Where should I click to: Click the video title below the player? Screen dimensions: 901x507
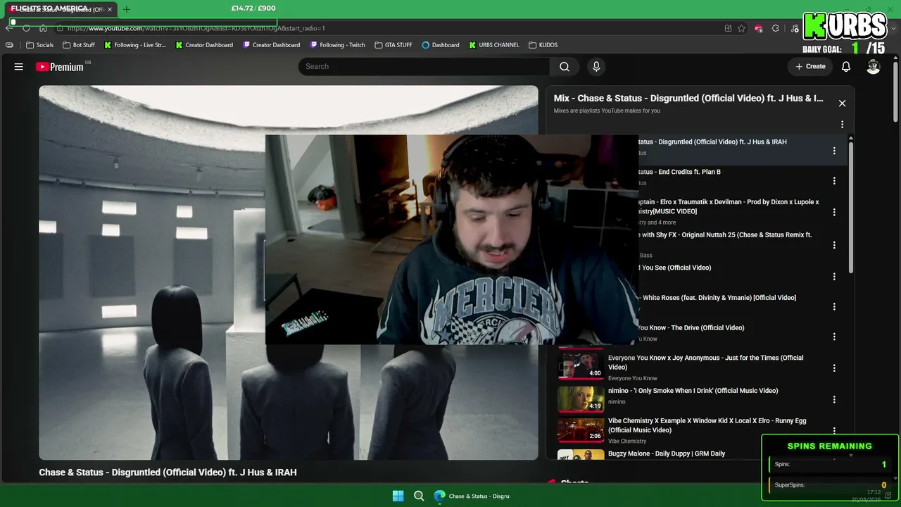(x=168, y=472)
